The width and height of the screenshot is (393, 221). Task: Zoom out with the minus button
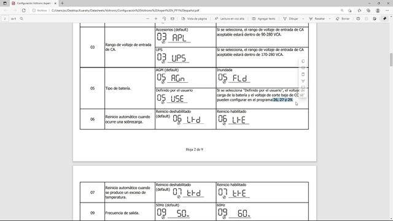[147, 18]
